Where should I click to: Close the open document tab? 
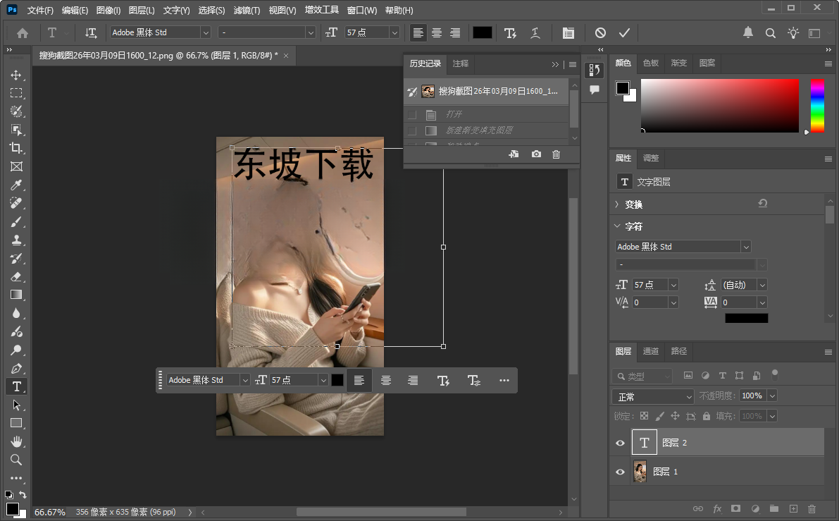click(x=286, y=56)
